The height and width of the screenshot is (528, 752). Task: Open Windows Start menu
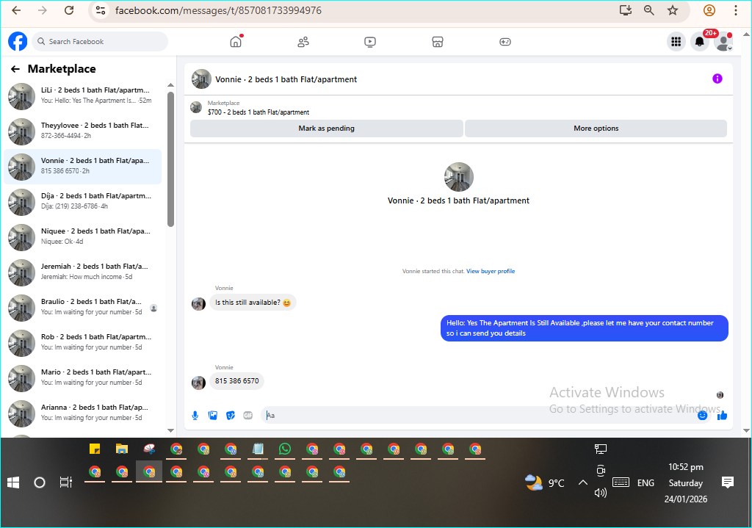[x=13, y=482]
